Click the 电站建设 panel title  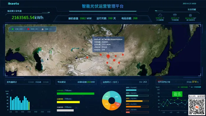pos(62,82)
